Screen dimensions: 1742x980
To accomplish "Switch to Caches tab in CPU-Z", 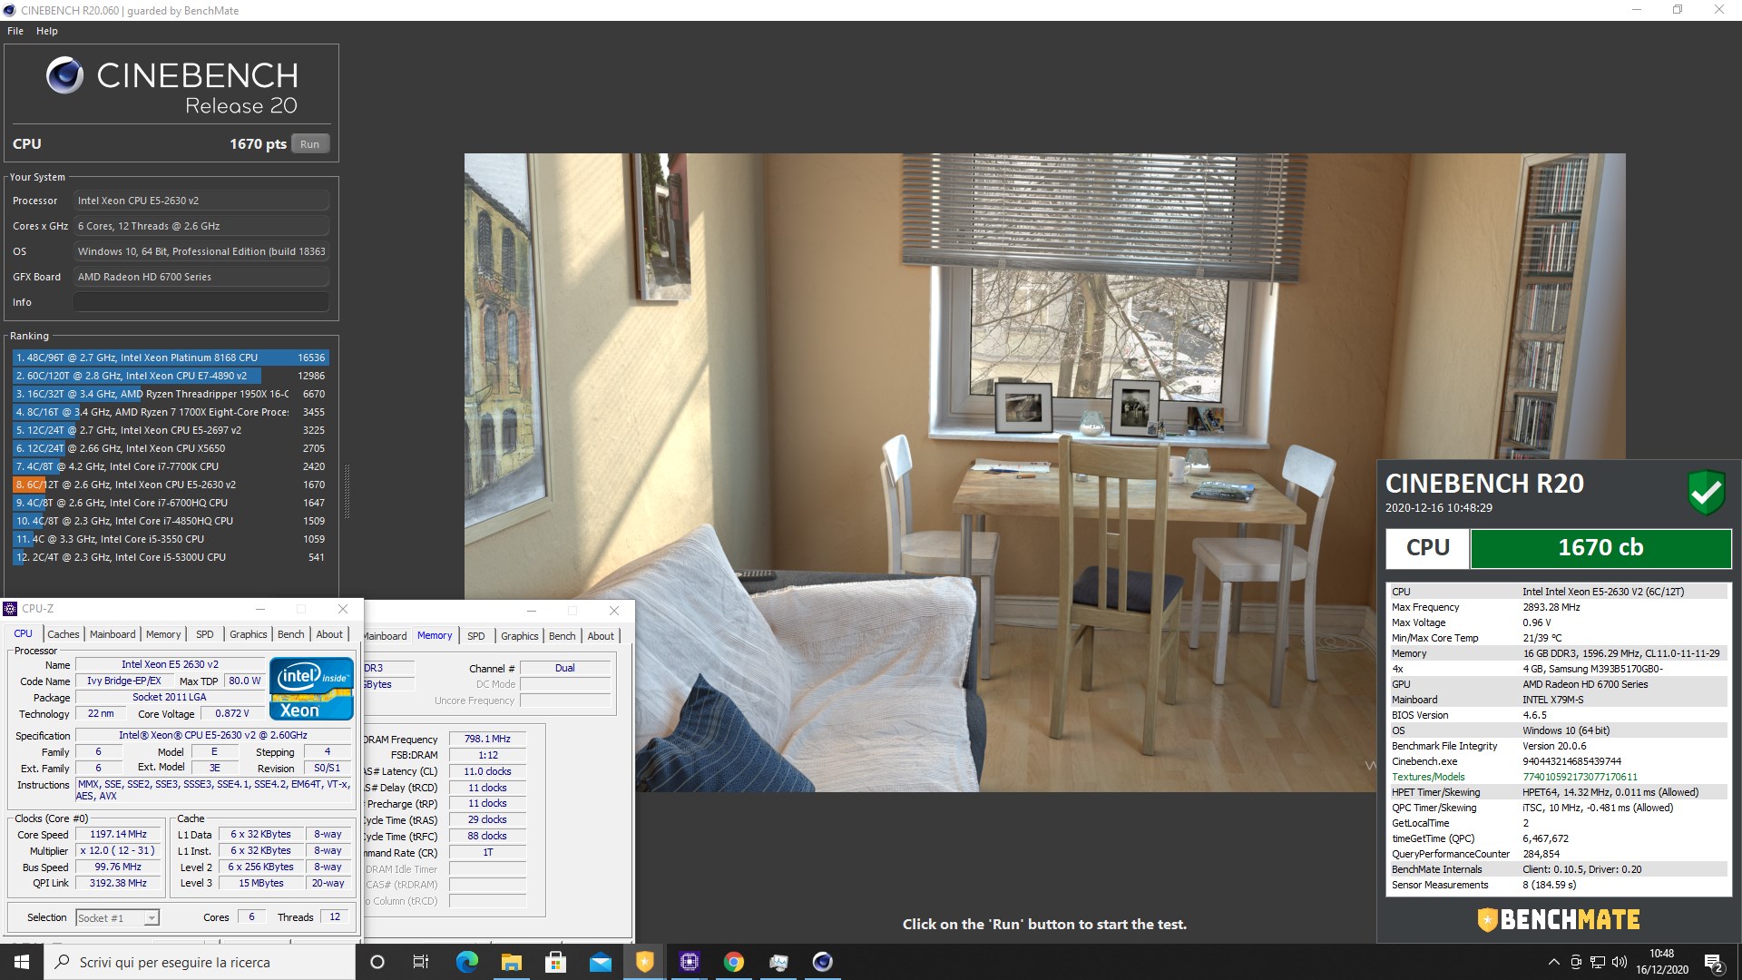I will [64, 634].
